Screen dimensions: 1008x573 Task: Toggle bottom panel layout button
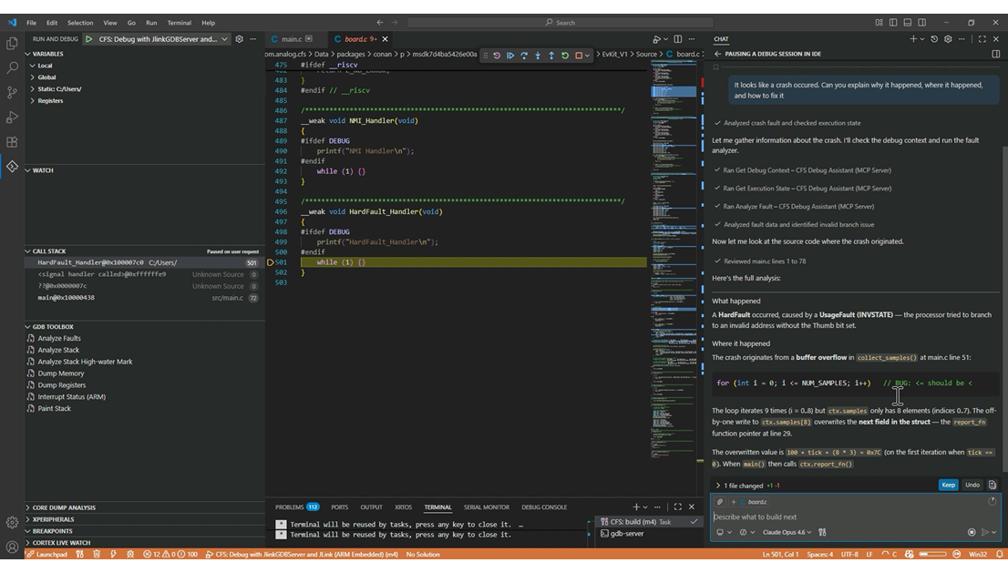907,23
